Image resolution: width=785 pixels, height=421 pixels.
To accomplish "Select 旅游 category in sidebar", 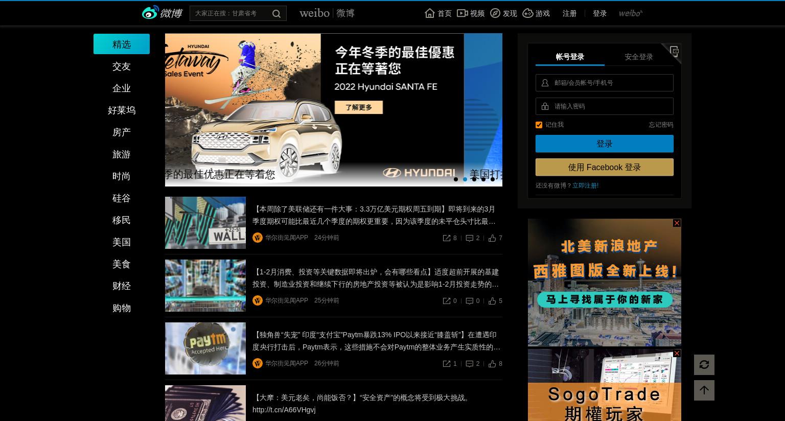I will 122,154.
